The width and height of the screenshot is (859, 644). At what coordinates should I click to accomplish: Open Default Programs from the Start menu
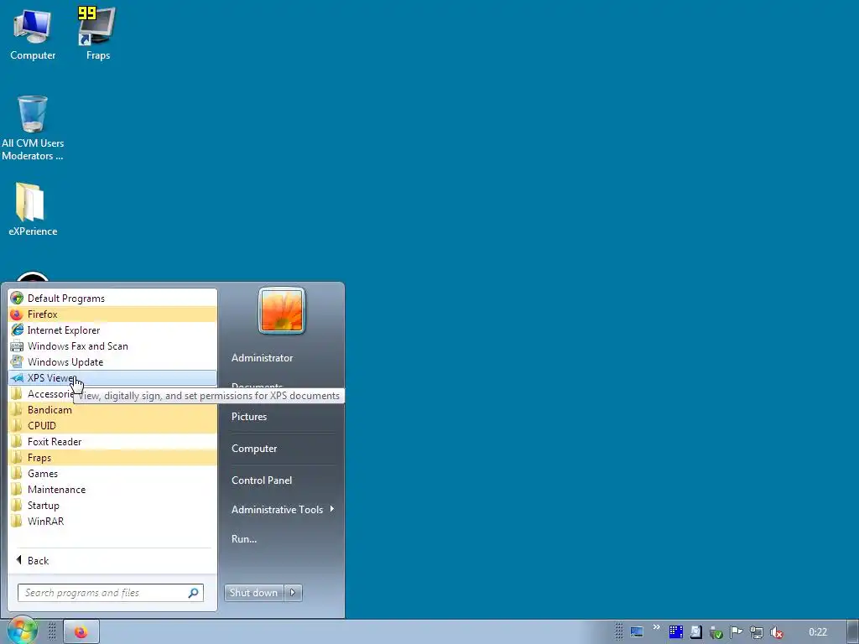112,298
